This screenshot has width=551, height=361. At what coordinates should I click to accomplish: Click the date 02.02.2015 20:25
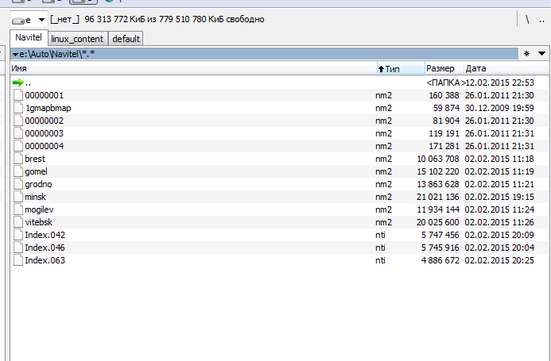coord(499,260)
